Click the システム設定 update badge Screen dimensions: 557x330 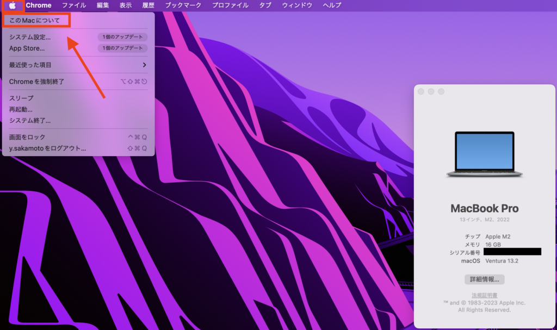point(122,37)
